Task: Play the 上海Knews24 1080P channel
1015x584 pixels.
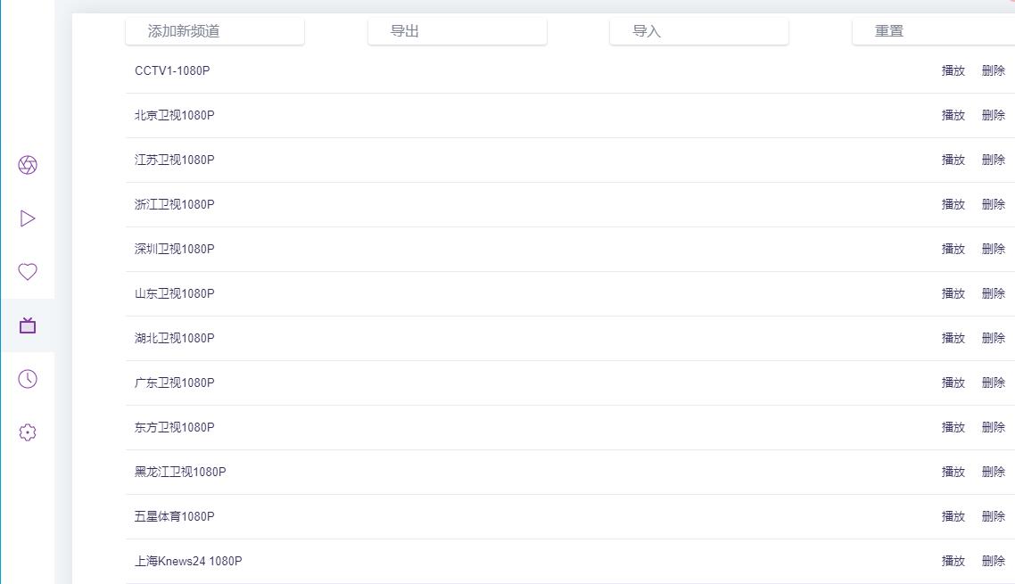Action: click(953, 562)
